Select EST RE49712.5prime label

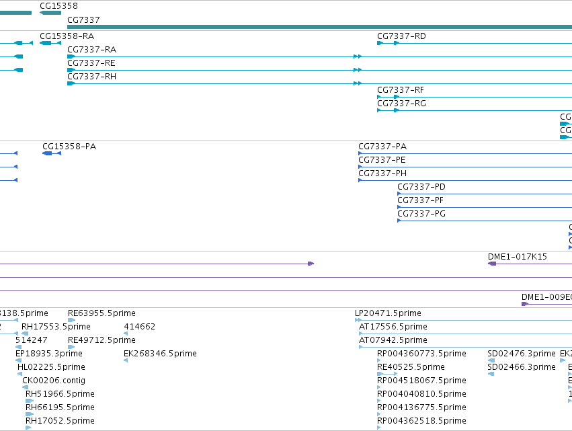(x=101, y=340)
